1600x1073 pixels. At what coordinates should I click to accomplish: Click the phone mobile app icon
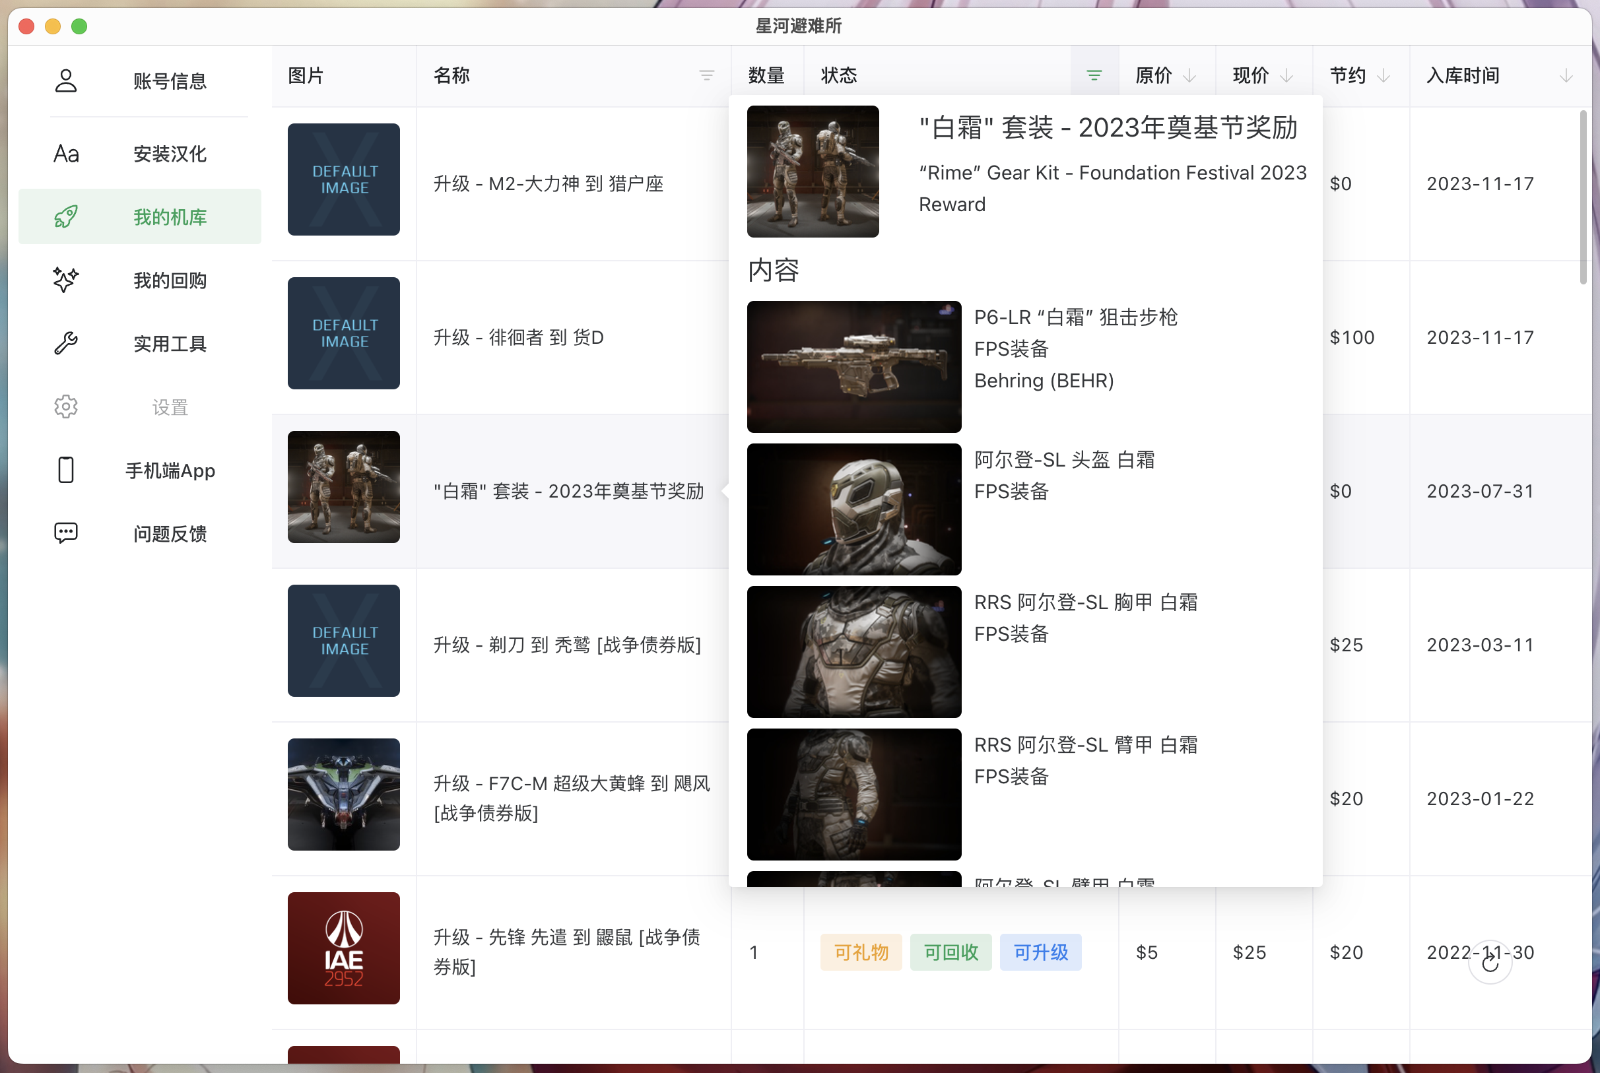(x=66, y=470)
